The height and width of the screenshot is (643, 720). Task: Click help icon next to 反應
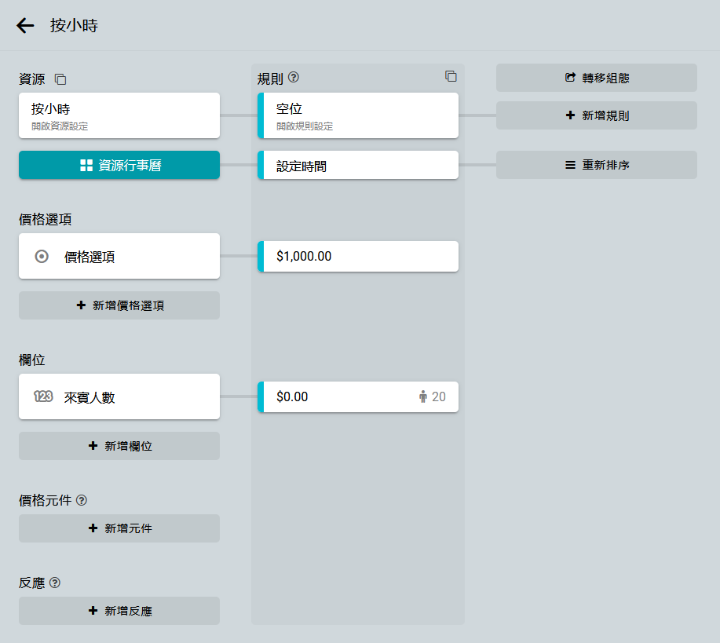click(55, 583)
